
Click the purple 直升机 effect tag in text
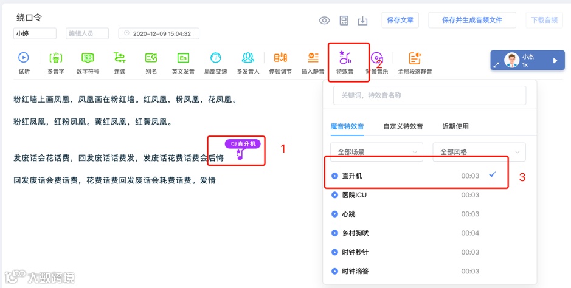click(x=243, y=144)
